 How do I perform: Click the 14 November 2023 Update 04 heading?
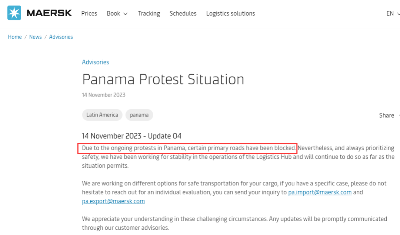click(x=131, y=136)
